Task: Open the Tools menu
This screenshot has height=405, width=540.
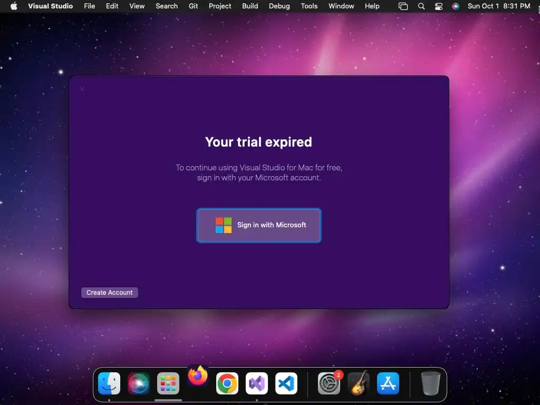Action: [309, 6]
